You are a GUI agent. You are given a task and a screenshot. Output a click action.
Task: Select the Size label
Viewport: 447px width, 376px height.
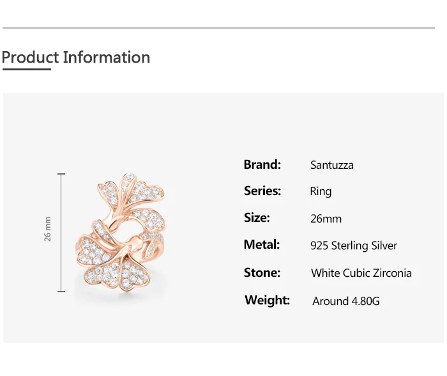pos(257,217)
